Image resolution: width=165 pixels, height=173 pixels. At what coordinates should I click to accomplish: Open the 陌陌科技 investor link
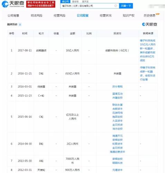coord(117,163)
